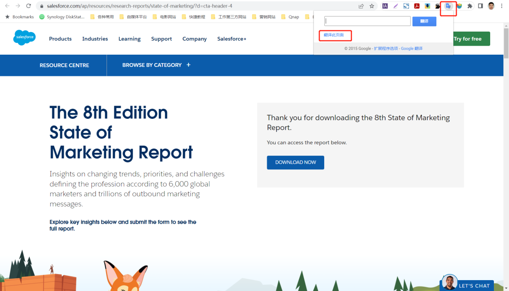This screenshot has width=509, height=291.
Task: Open the Chrome extensions puzzle menu
Action: click(469, 6)
